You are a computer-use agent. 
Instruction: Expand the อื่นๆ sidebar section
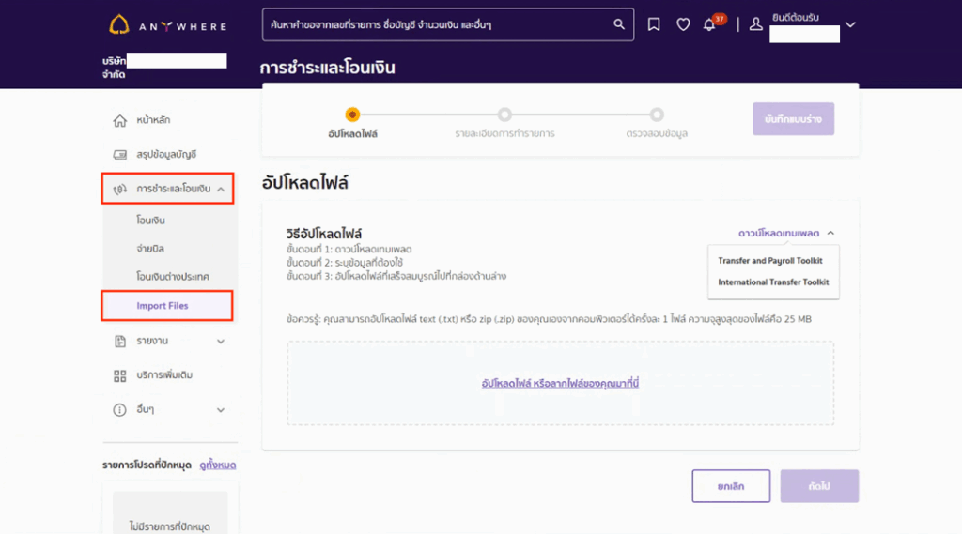[221, 410]
